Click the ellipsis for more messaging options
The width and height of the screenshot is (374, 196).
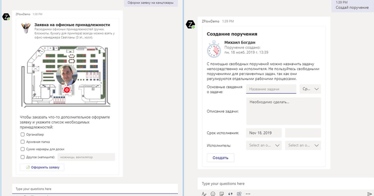(x=248, y=194)
